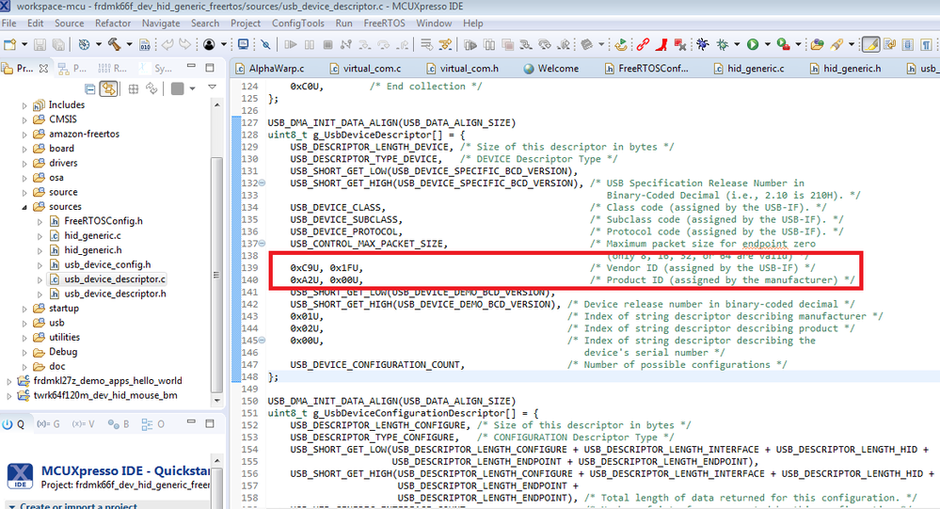The image size is (940, 509).
Task: Click the New file toolbar icon
Action: pyautogui.click(x=10, y=44)
